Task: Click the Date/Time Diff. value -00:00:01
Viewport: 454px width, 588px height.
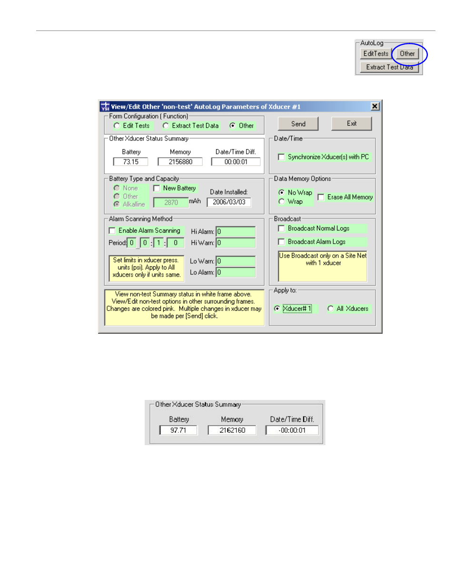Action: tap(292, 430)
